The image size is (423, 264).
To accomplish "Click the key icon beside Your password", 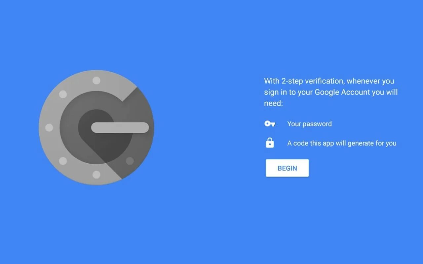I will (x=270, y=124).
